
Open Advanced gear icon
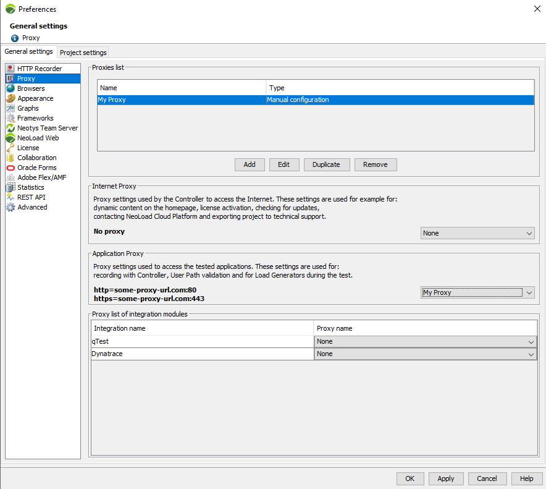(10, 207)
